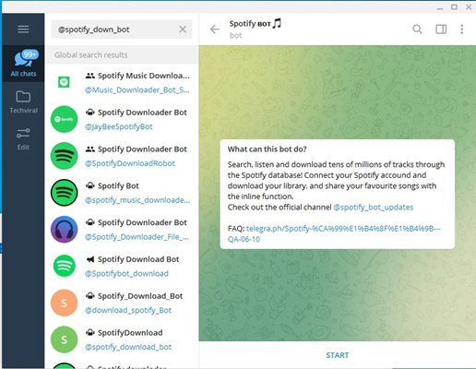476x369 pixels.
Task: Select the @JayBeeSpotifyBot username
Action: pos(119,126)
